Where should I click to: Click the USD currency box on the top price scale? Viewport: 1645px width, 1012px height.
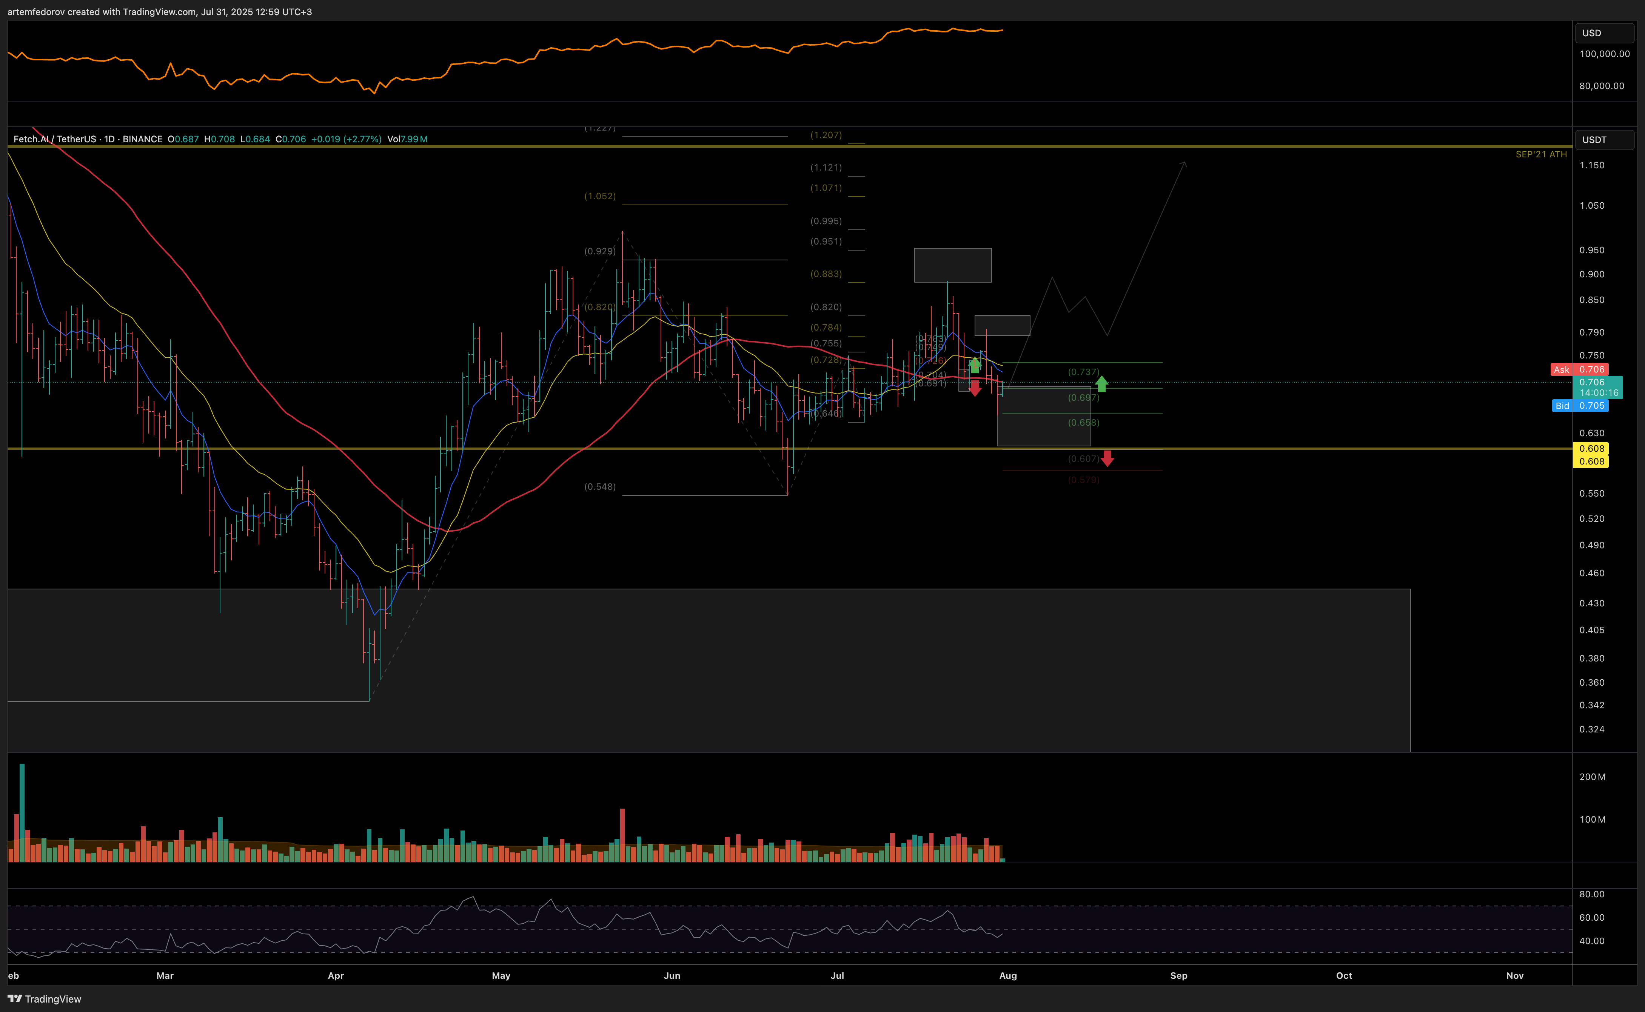click(x=1604, y=33)
